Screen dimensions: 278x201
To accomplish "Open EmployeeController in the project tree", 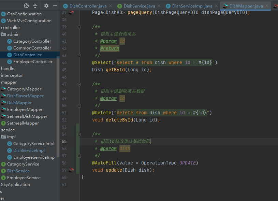I will click(33, 62).
